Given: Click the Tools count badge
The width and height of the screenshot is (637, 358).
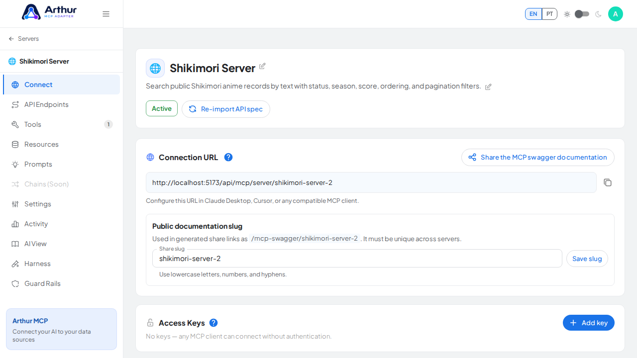Looking at the screenshot, I should (x=108, y=124).
